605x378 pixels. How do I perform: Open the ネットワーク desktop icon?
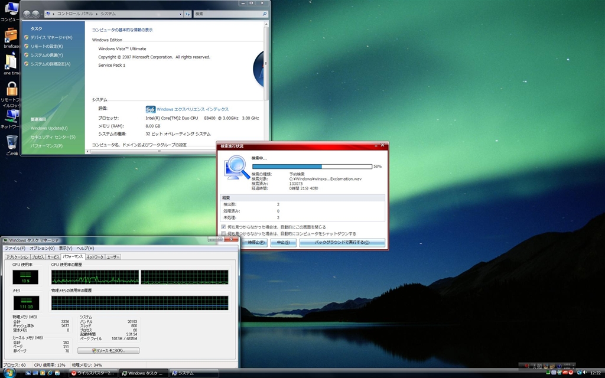point(11,119)
